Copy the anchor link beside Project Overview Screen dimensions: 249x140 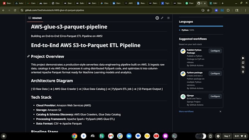(x=28, y=56)
